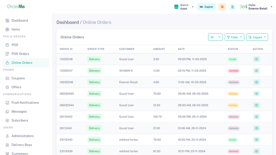This screenshot has height=155, width=276.
Task: Click the orange POS icon in header
Action: (222, 7)
